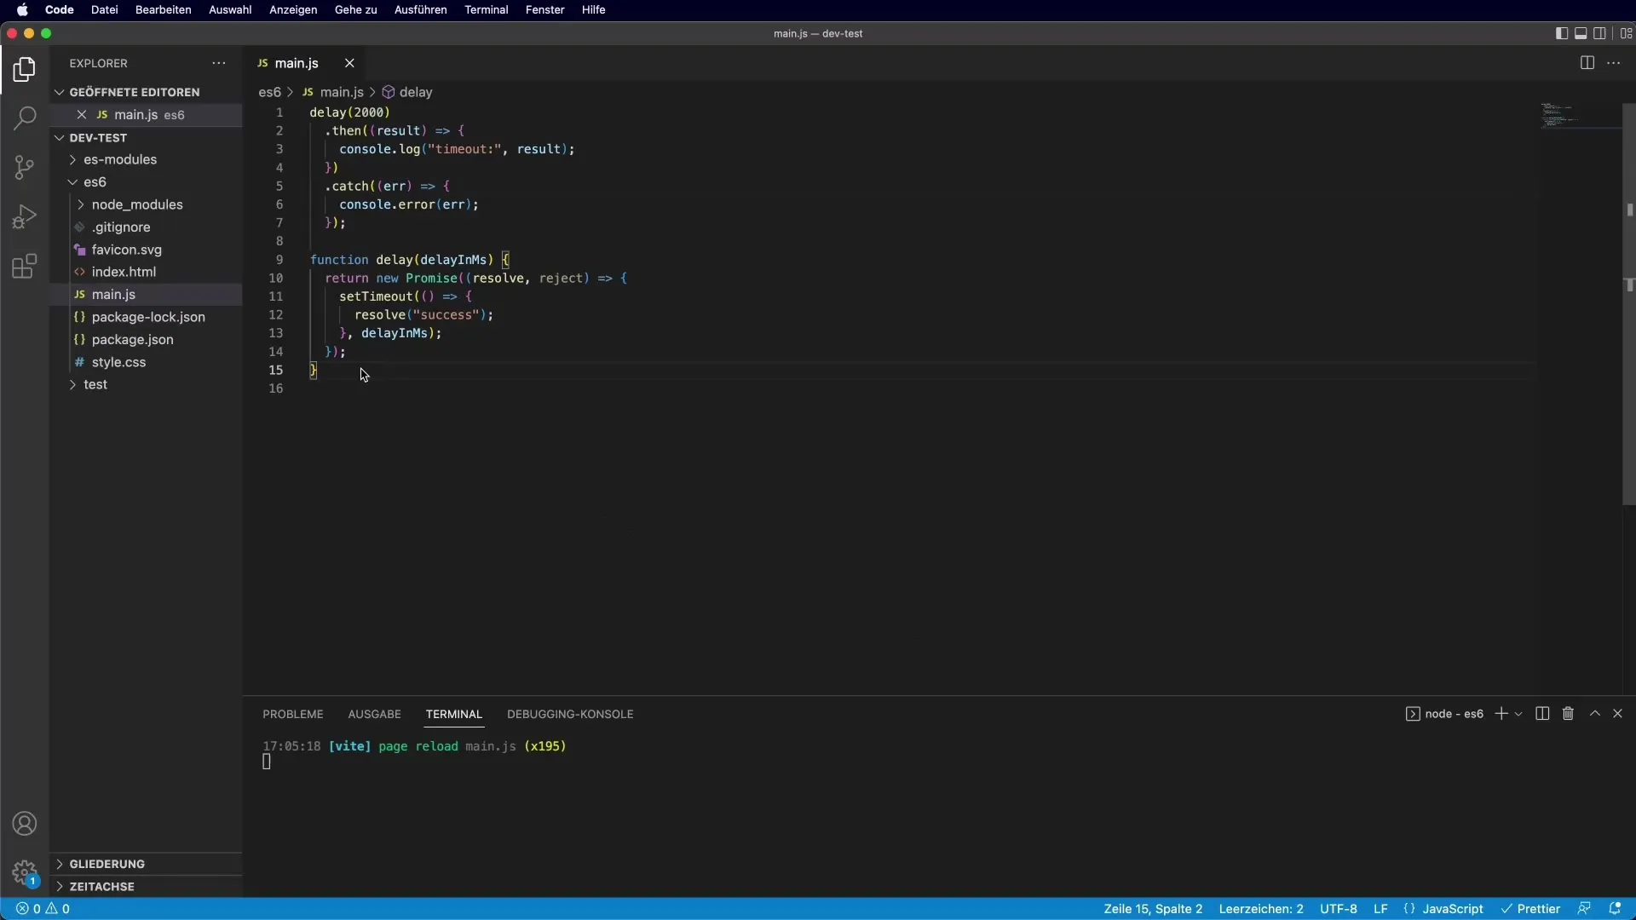This screenshot has width=1636, height=920.
Task: Click the feedback icon in status bar
Action: pos(1584,909)
